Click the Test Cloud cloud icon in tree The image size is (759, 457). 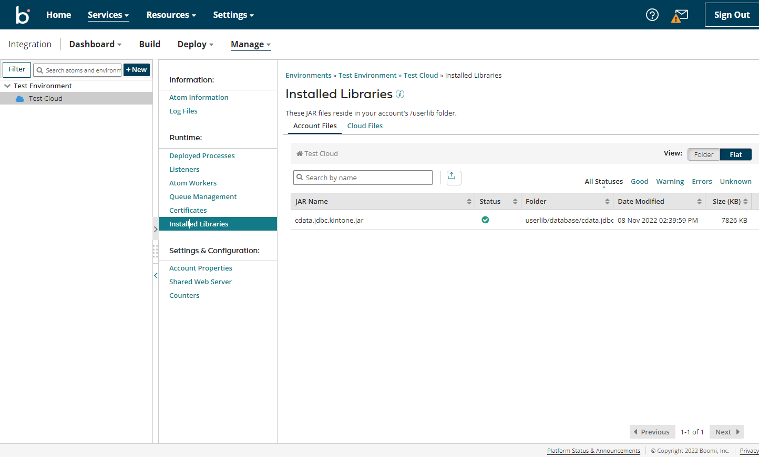click(20, 99)
